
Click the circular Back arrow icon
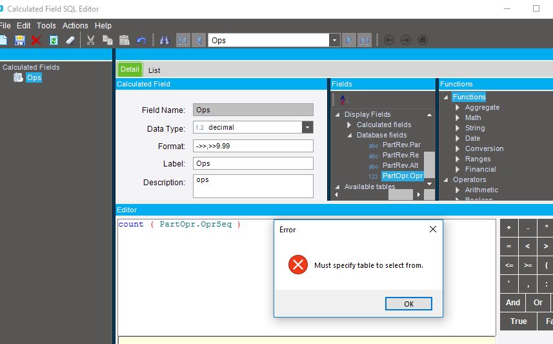pos(389,40)
